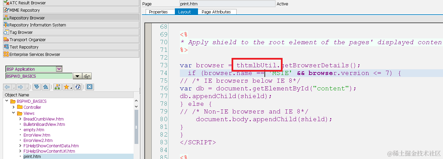Screen dimensions: 443x159
Task: Click the favorites star icon
Action: pyautogui.click(x=67, y=87)
